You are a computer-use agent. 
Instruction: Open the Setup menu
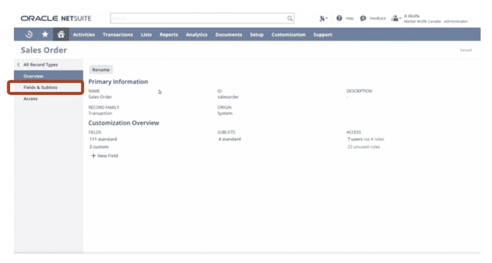[257, 35]
